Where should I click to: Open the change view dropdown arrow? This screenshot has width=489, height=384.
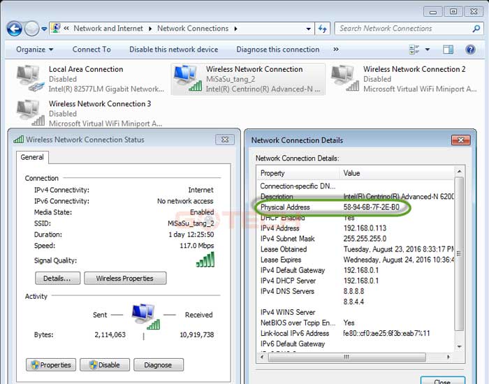pos(428,50)
